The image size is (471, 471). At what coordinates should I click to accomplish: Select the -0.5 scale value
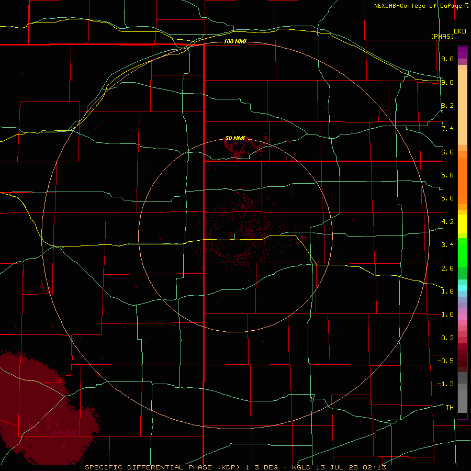click(445, 361)
